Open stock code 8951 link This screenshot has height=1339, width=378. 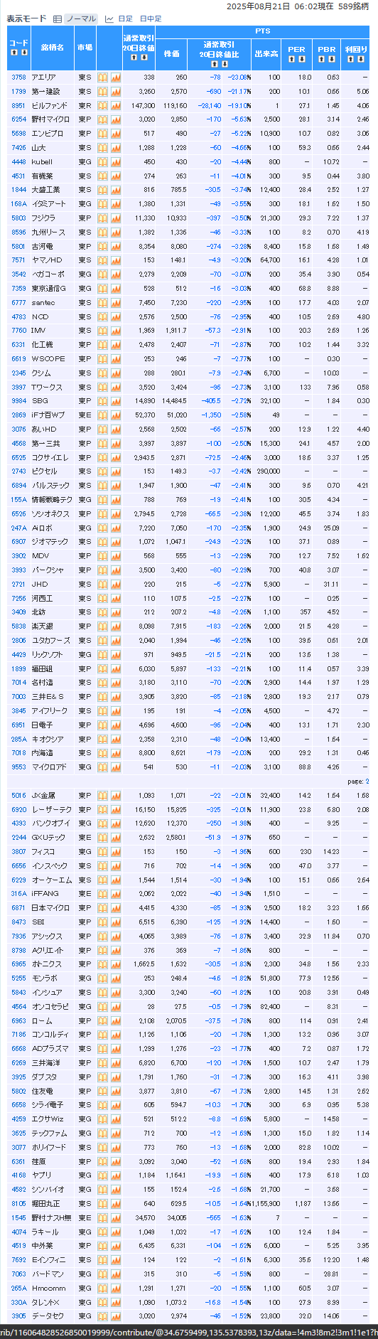(18, 105)
